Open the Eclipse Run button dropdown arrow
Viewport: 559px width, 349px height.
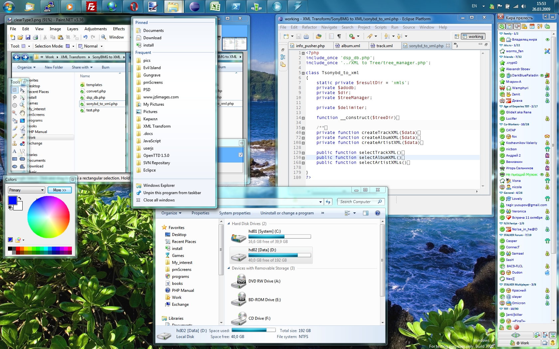(x=358, y=36)
